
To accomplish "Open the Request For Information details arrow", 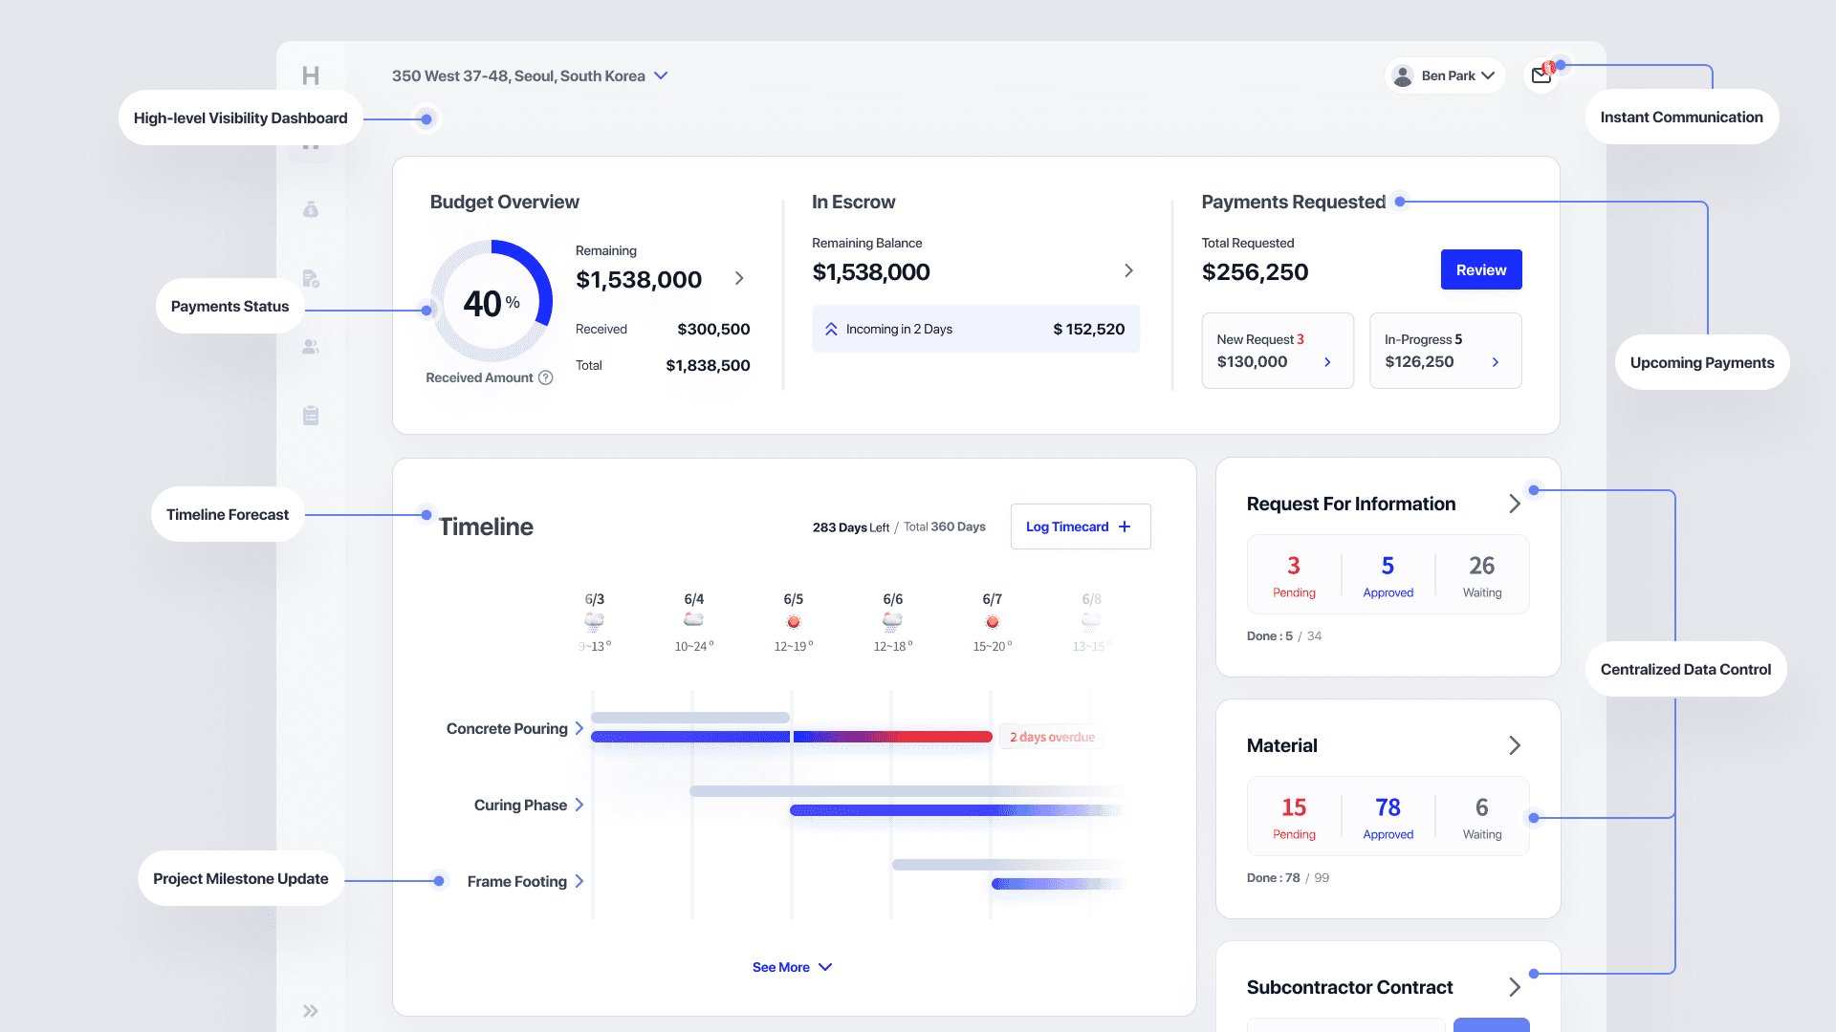I will (x=1515, y=504).
